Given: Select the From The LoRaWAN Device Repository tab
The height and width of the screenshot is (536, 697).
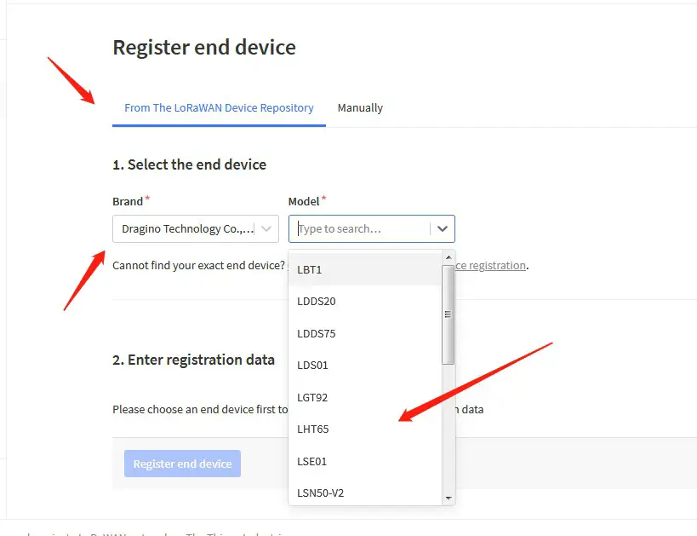Looking at the screenshot, I should [x=219, y=107].
